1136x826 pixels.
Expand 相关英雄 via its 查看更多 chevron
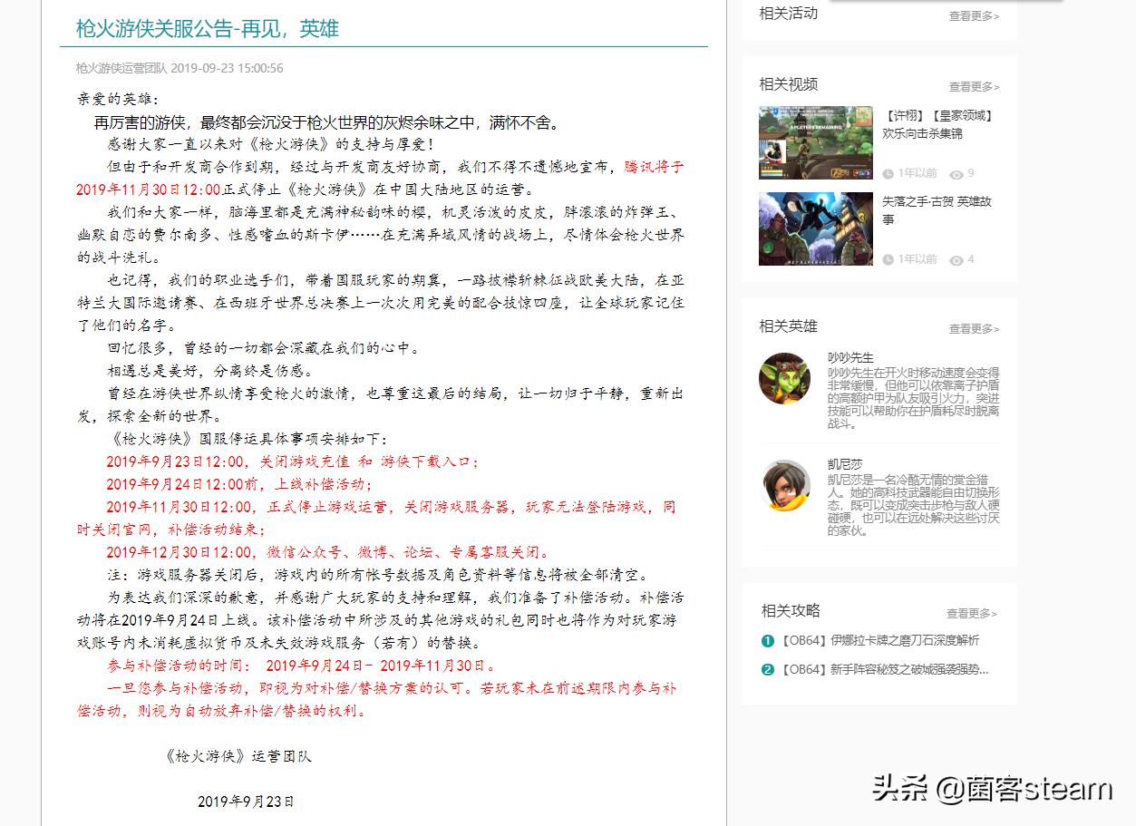point(995,328)
